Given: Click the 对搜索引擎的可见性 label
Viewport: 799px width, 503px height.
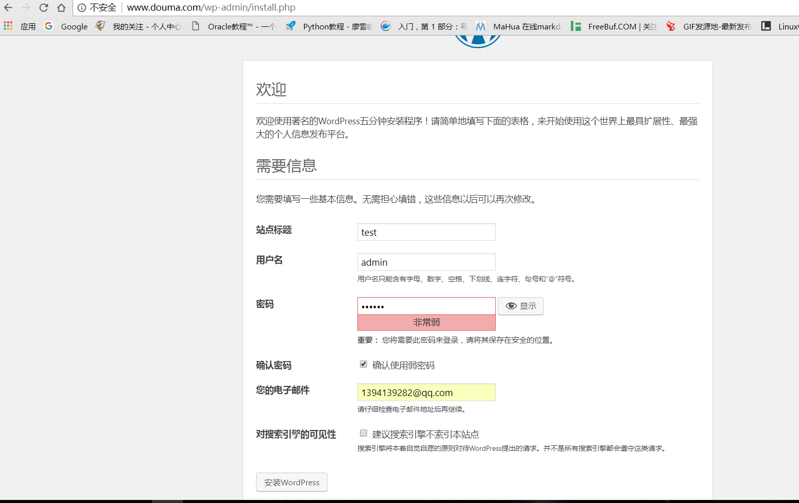Looking at the screenshot, I should (296, 435).
